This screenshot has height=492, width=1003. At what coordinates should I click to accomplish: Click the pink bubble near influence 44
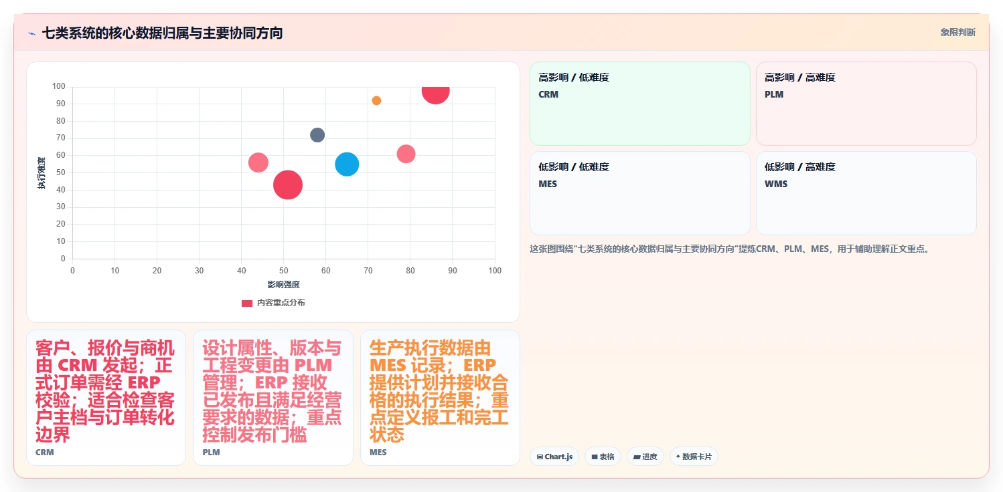[258, 162]
